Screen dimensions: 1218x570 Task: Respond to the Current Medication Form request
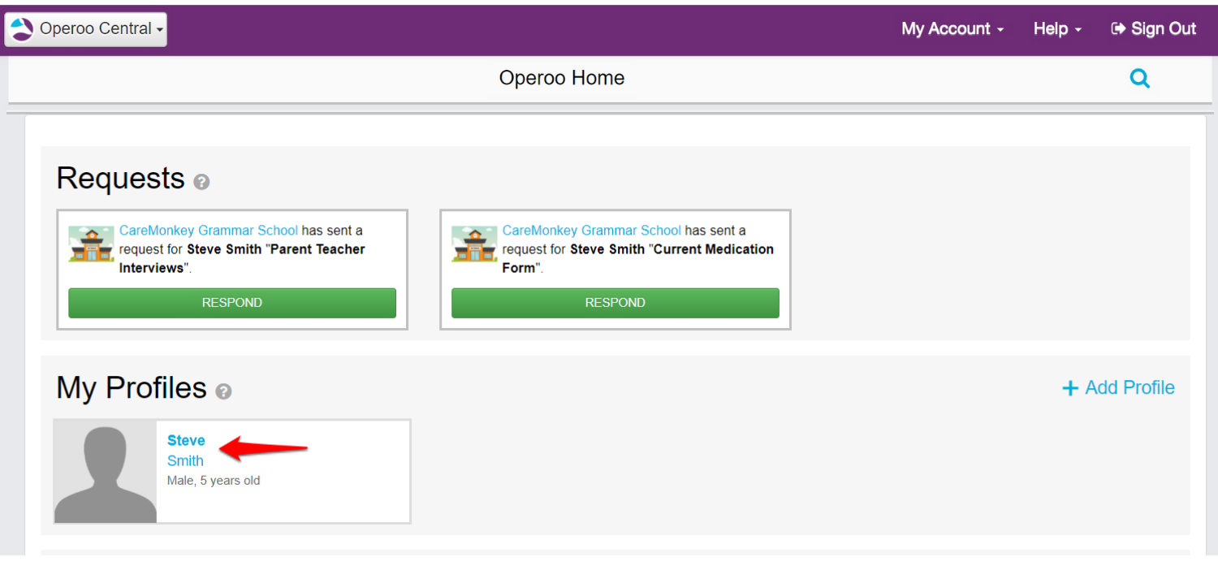615,303
